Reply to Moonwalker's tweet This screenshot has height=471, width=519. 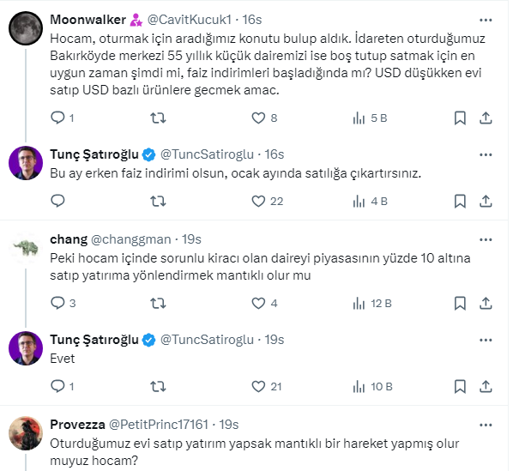58,118
